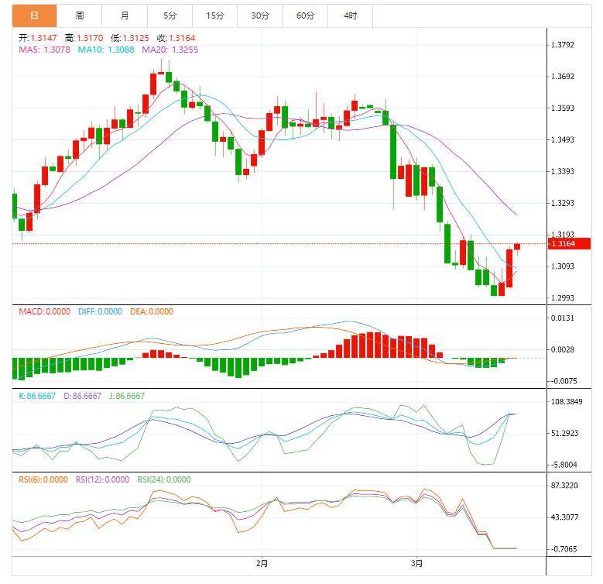Click the 3月 date axis marker

416,562
